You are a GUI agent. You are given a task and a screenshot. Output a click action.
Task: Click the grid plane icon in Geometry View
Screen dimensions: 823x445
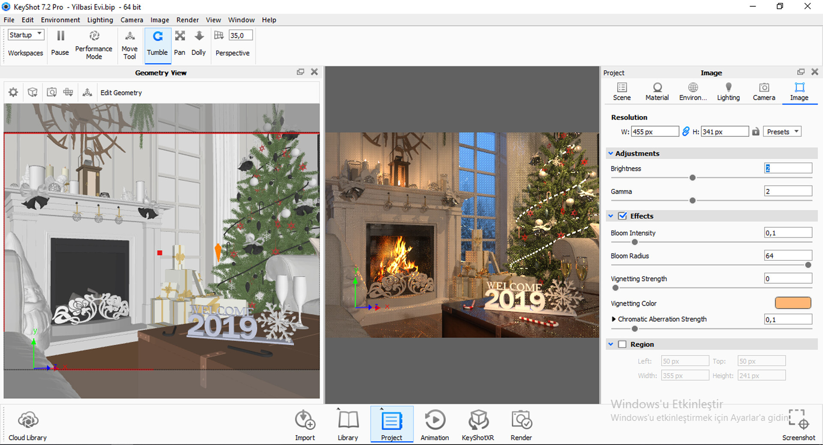[68, 92]
